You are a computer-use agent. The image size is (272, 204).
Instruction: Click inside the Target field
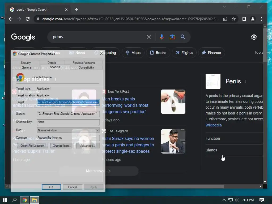[68, 102]
